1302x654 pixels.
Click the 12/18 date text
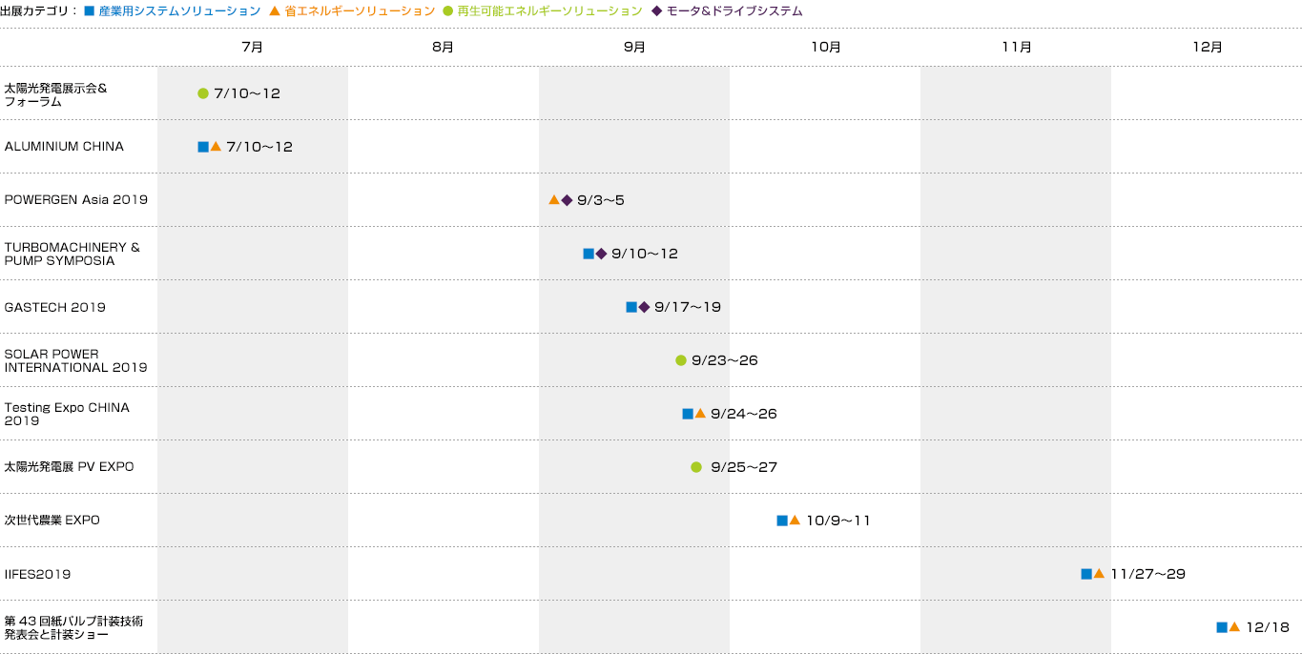coord(1268,627)
